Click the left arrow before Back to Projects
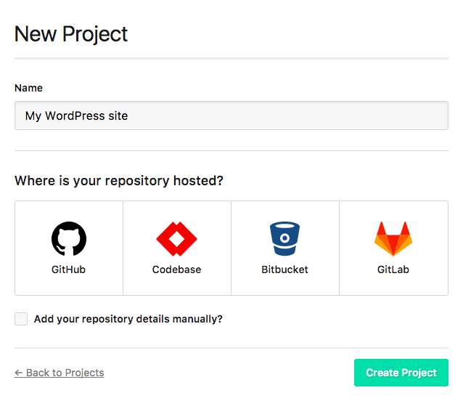463x401 pixels. [x=19, y=373]
